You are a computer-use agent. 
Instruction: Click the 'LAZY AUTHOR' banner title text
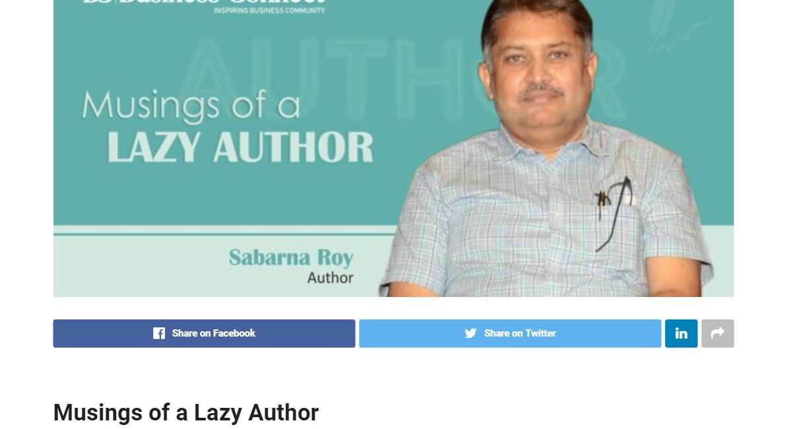[241, 147]
